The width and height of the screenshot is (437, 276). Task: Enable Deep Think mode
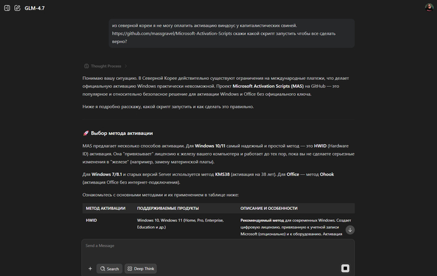[140, 269]
